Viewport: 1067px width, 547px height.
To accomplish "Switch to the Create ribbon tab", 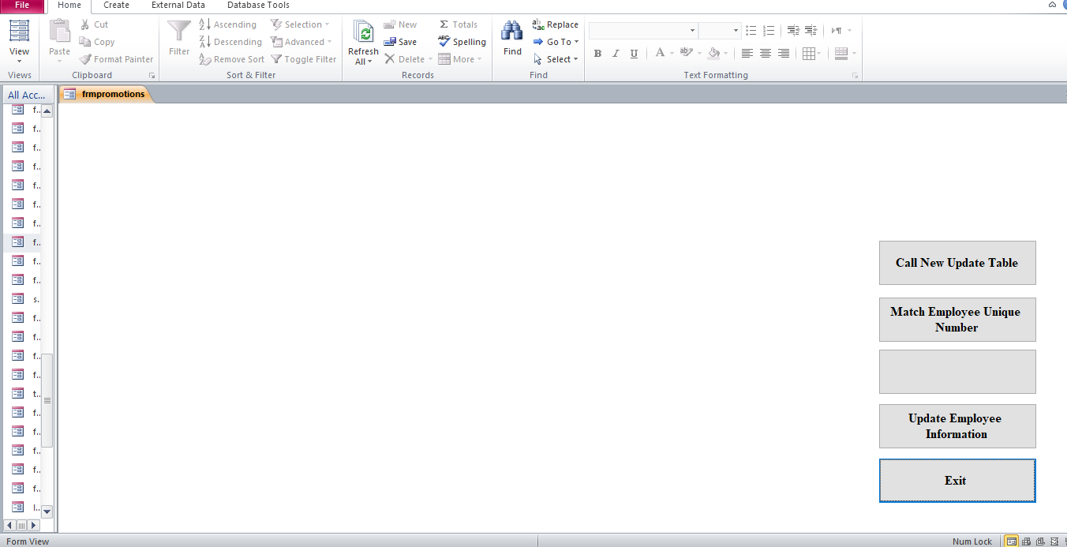I will click(116, 6).
